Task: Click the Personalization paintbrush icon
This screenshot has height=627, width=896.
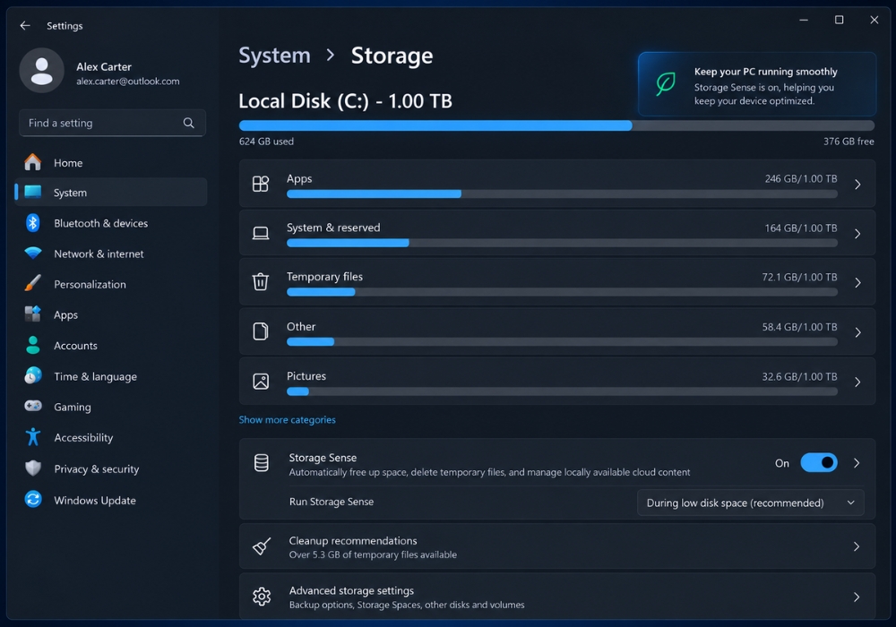Action: [32, 283]
